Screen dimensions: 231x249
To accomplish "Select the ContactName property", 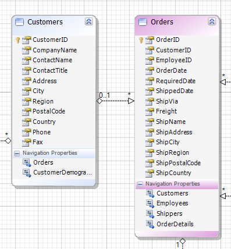I will click(x=52, y=60).
